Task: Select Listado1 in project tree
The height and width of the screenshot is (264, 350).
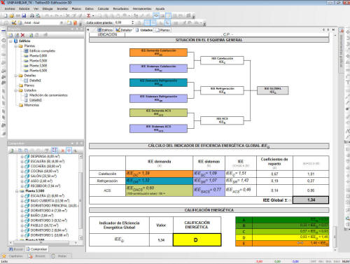Action: point(36,100)
